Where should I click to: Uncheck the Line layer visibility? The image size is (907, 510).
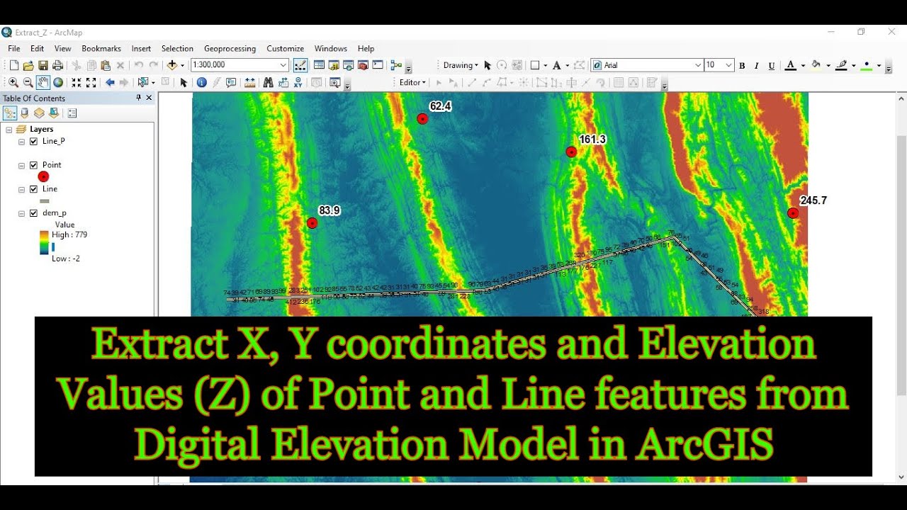tap(33, 189)
